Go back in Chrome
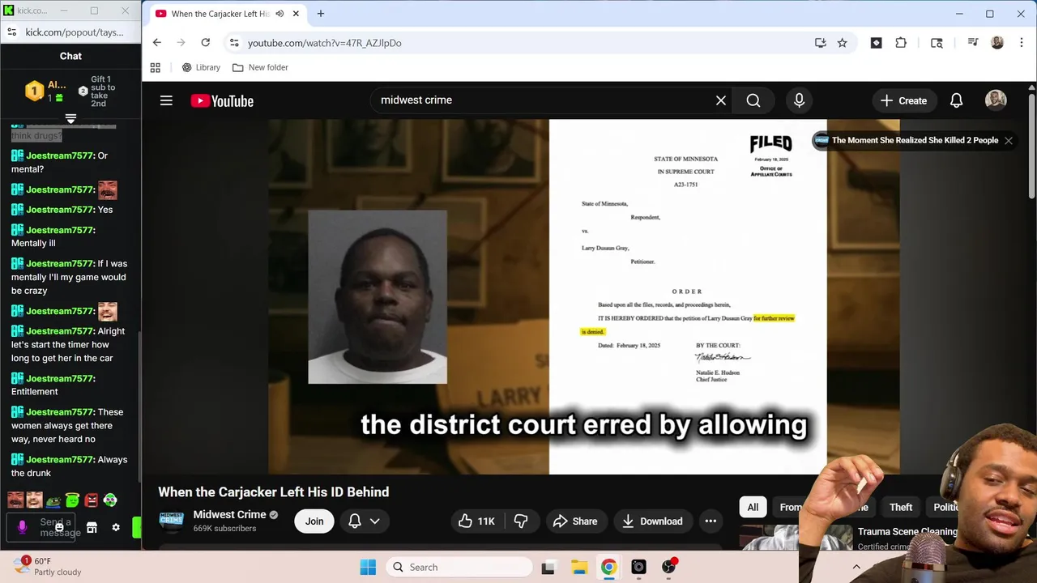Image resolution: width=1037 pixels, height=583 pixels. click(x=157, y=43)
